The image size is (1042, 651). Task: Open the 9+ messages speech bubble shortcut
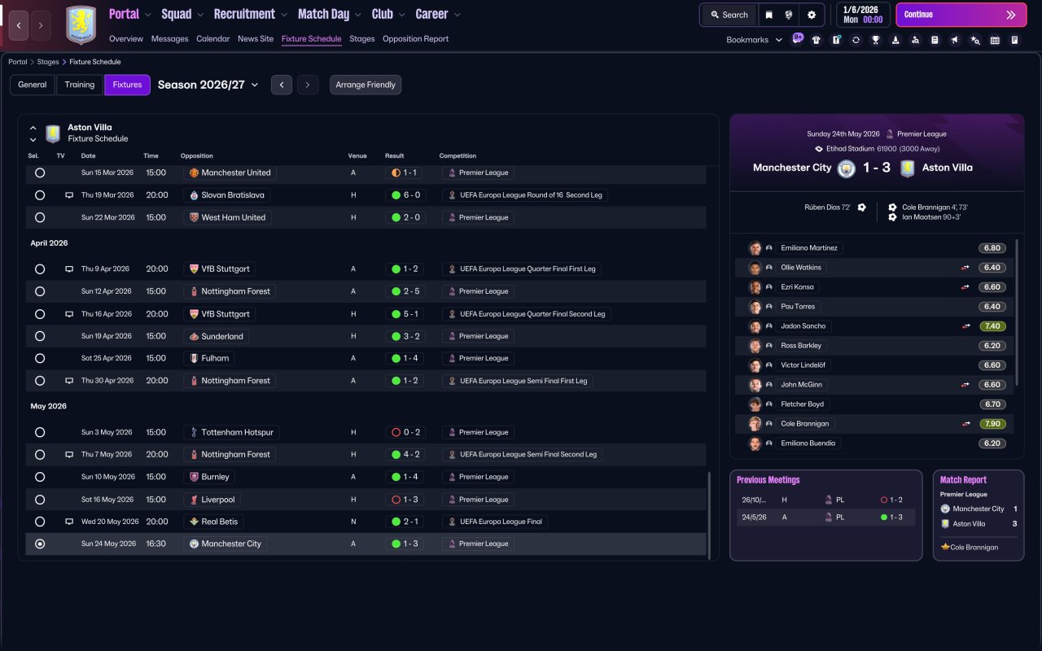(x=798, y=38)
